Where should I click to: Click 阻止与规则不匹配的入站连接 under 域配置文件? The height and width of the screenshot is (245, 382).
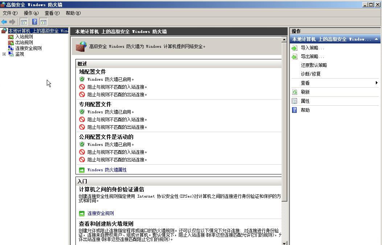[x=117, y=87]
